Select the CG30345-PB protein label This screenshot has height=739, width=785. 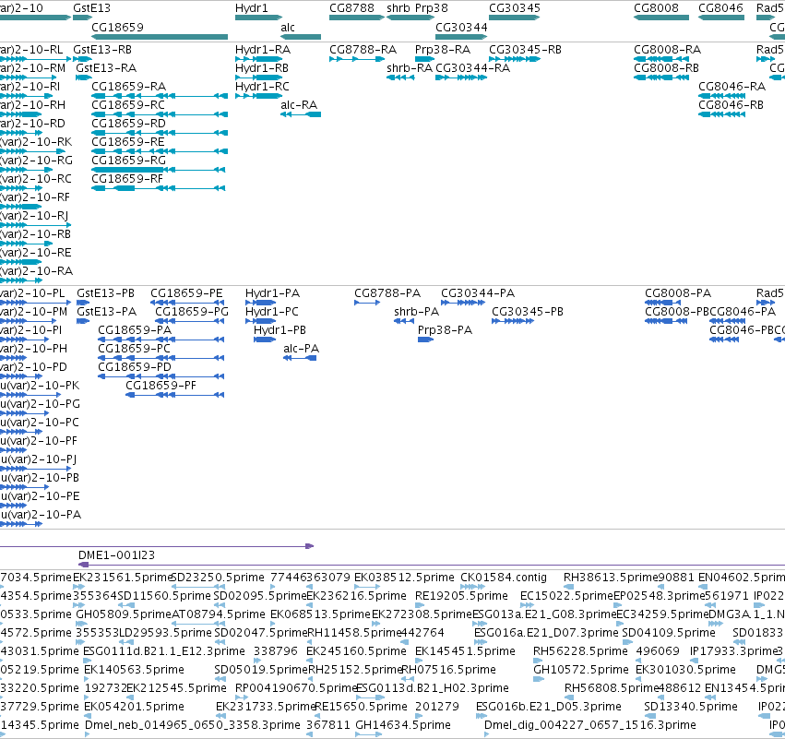click(x=528, y=312)
